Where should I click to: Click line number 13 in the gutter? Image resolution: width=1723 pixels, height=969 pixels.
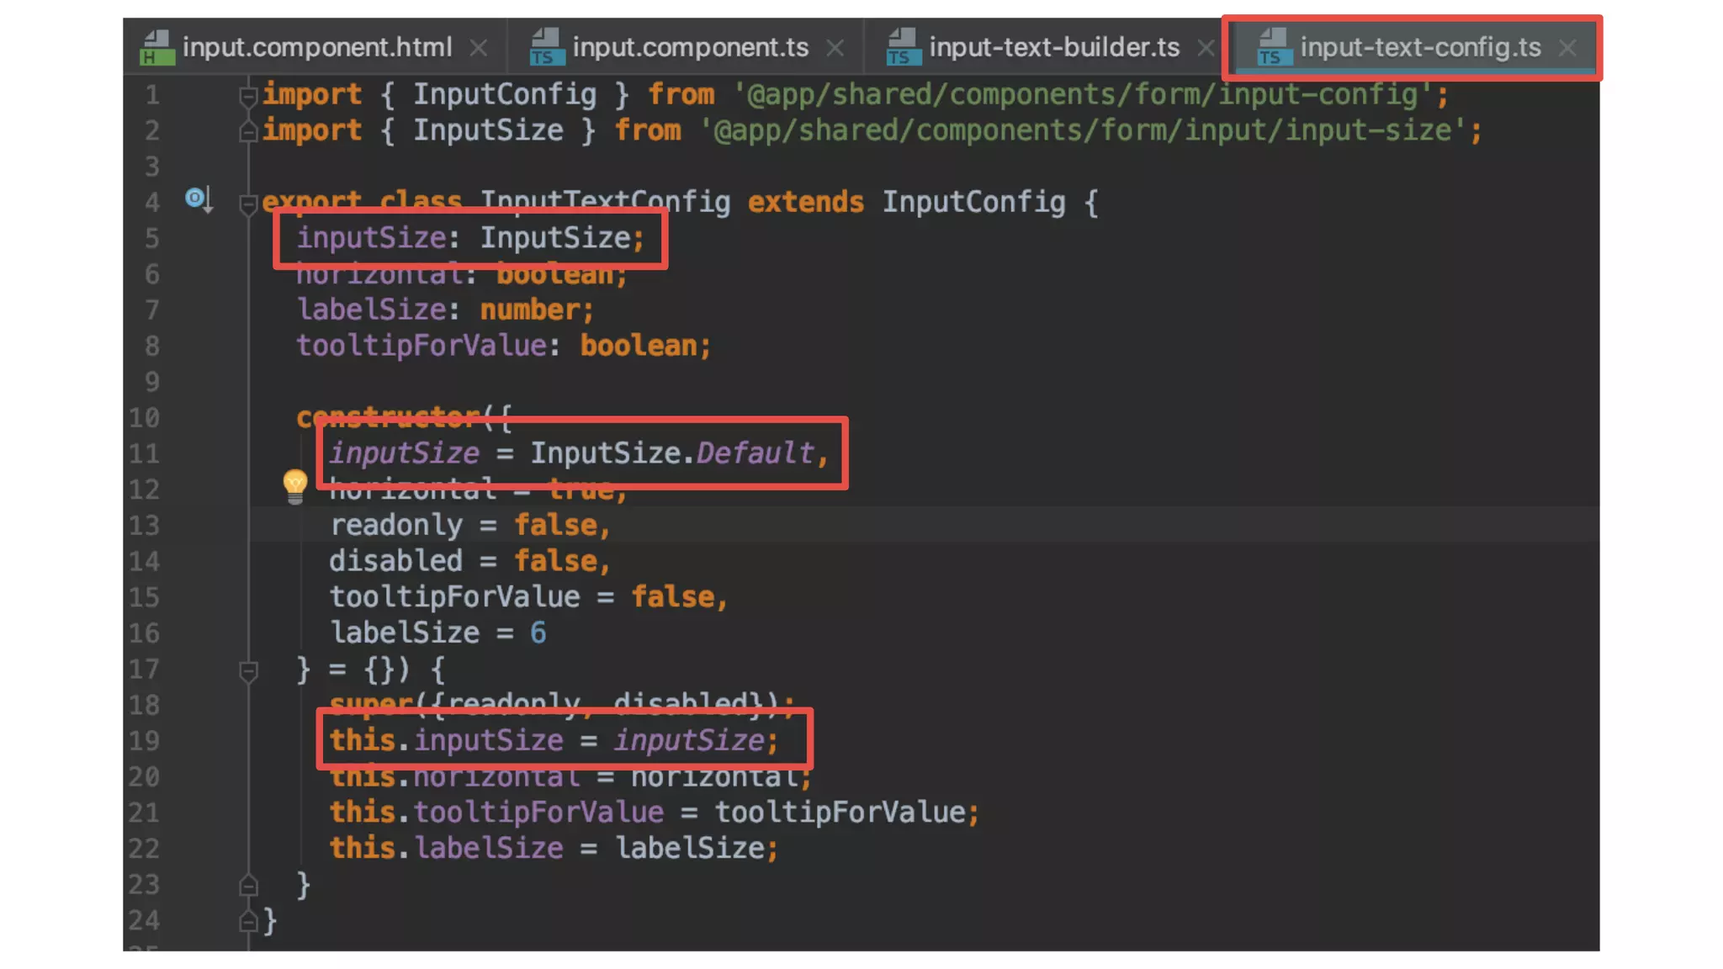point(144,526)
